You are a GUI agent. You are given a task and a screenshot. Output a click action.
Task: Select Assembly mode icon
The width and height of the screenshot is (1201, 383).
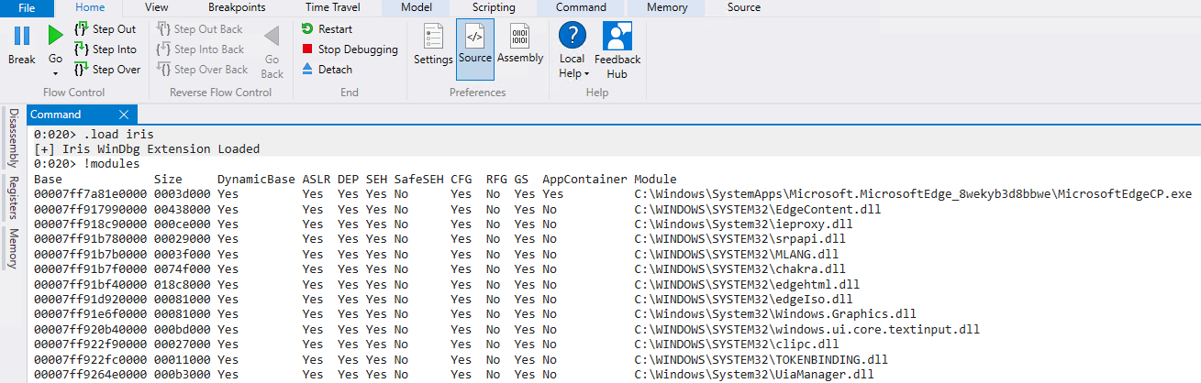pyautogui.click(x=520, y=38)
